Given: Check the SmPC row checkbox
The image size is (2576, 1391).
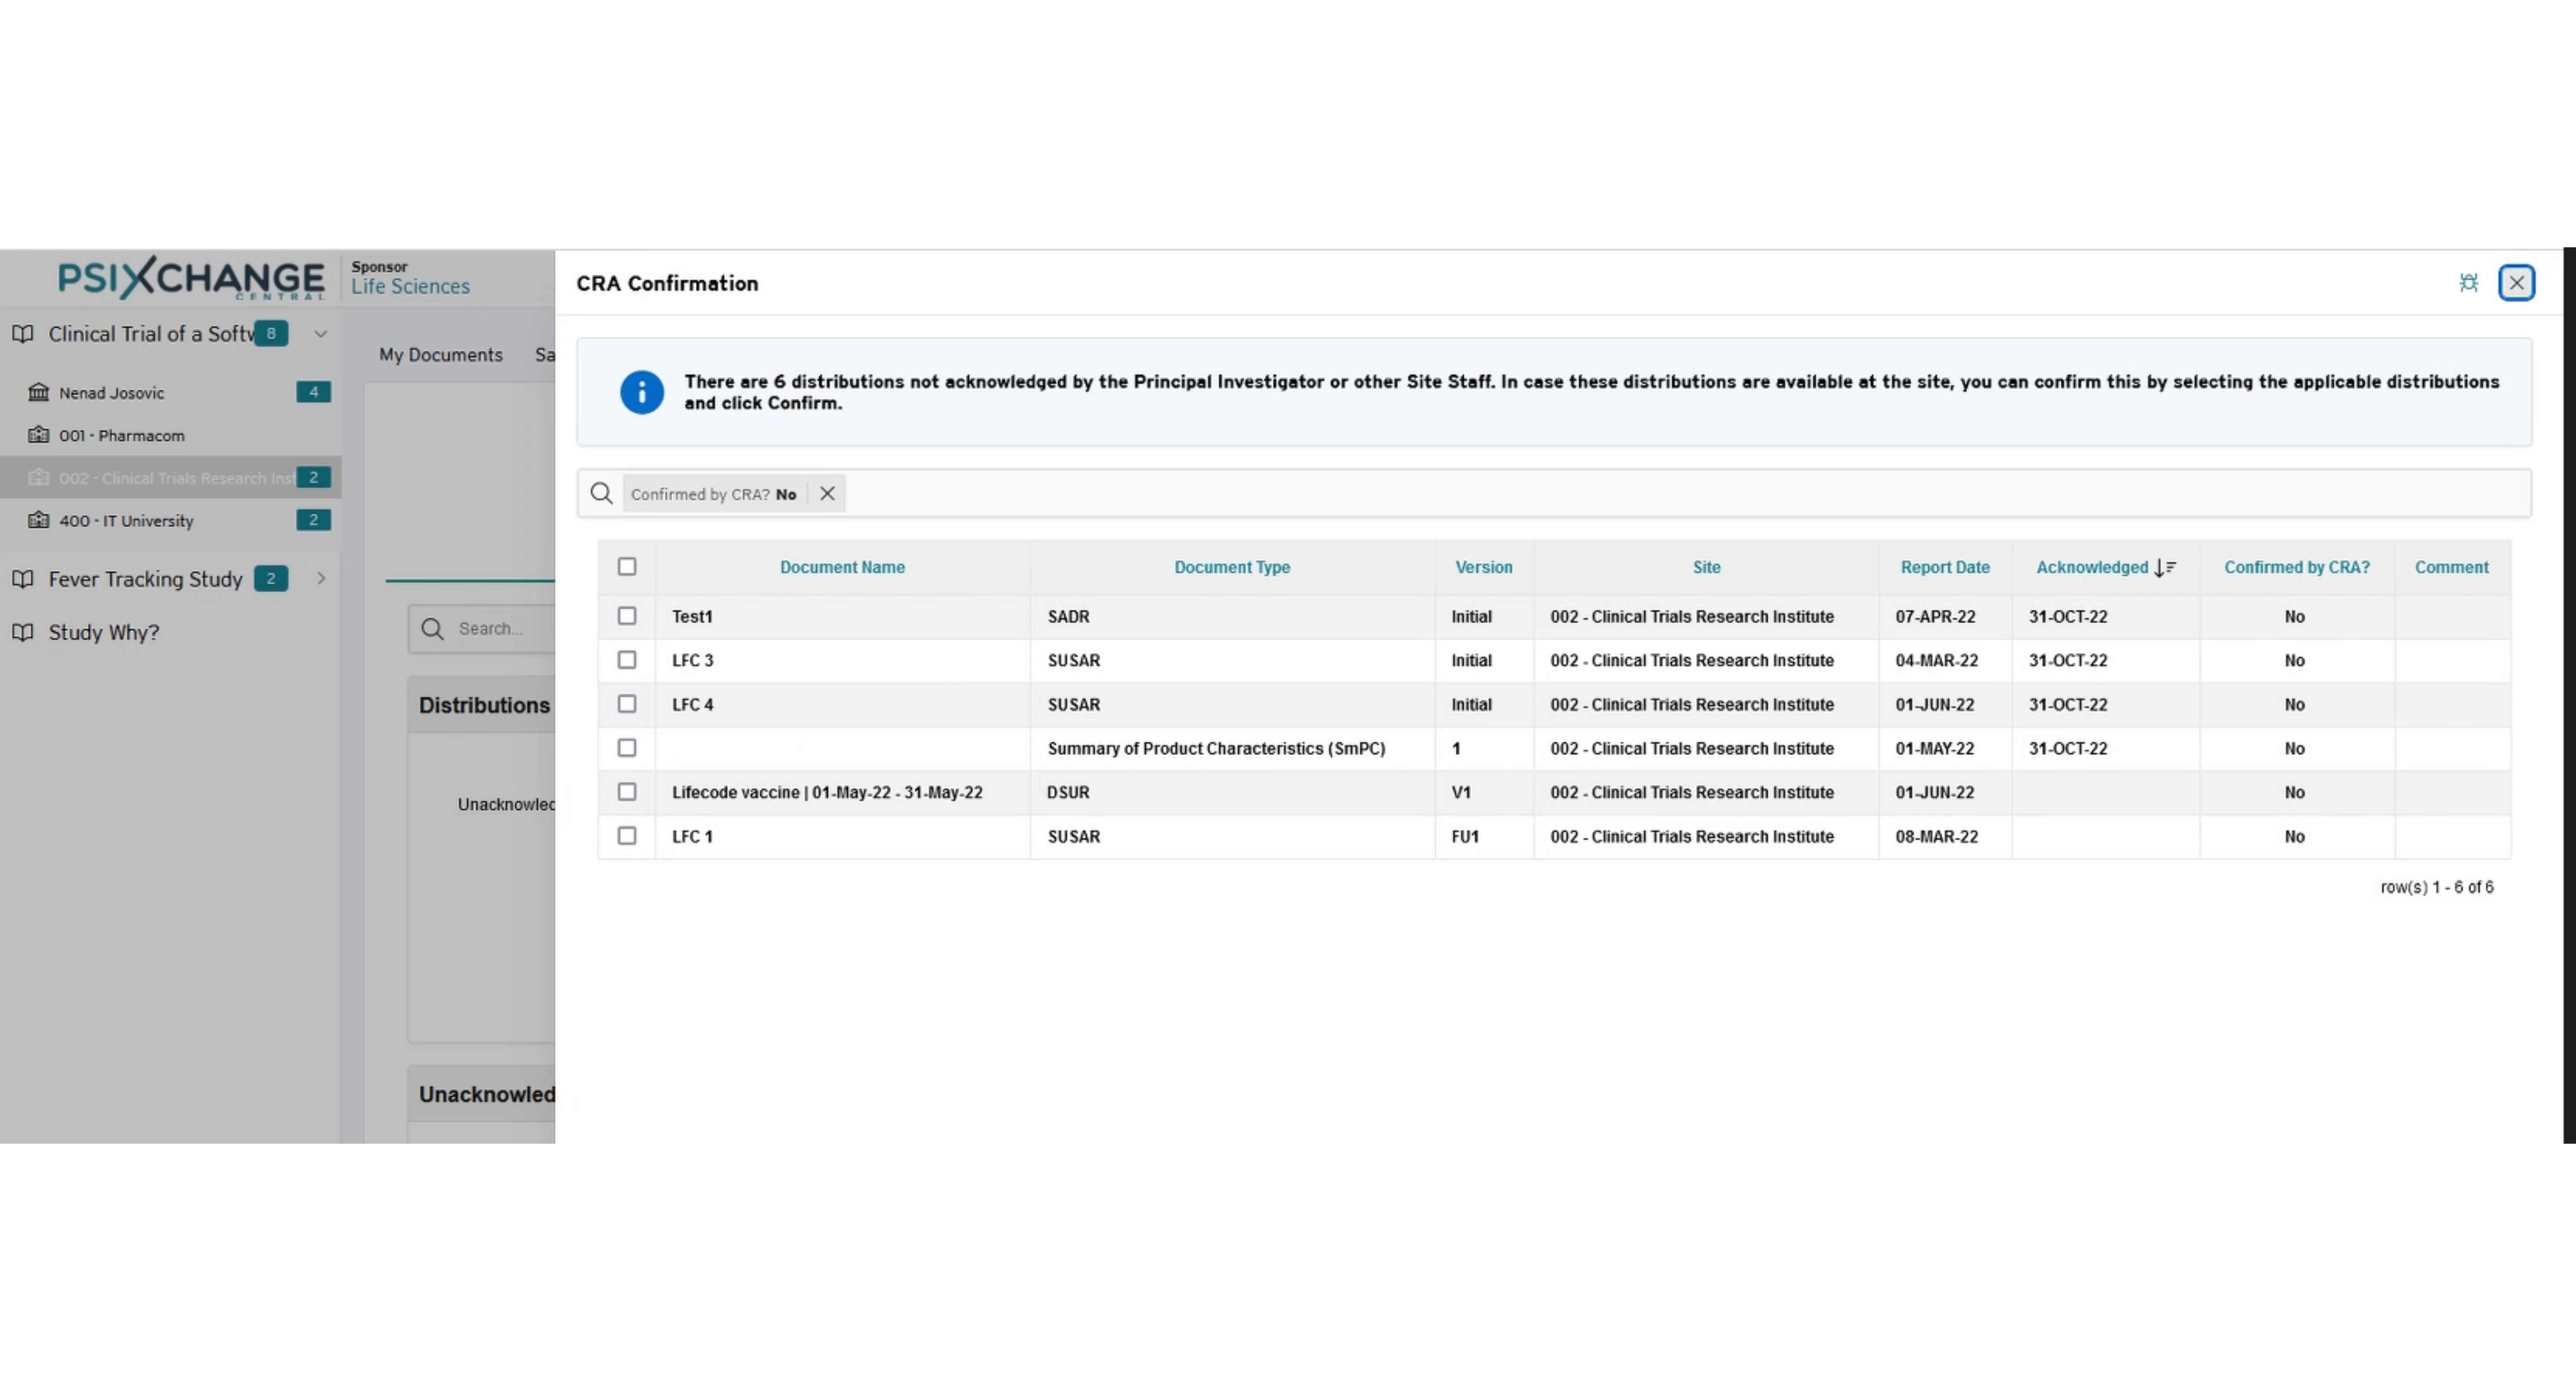Looking at the screenshot, I should coord(627,748).
